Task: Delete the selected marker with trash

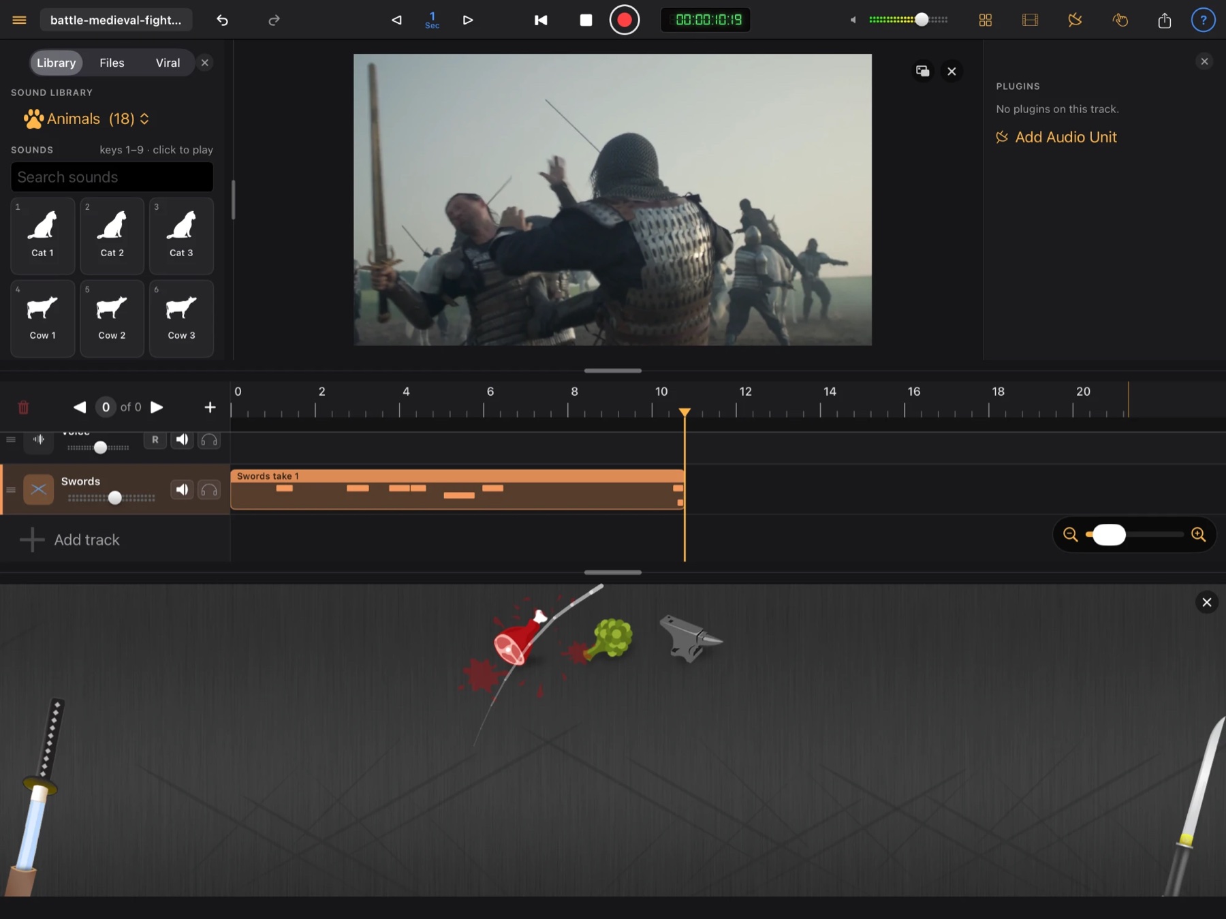Action: 23,407
